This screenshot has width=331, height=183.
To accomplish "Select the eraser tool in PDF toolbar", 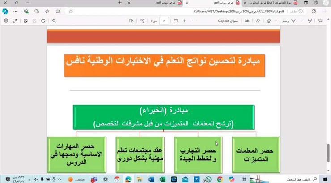I will pyautogui.click(x=269, y=21).
